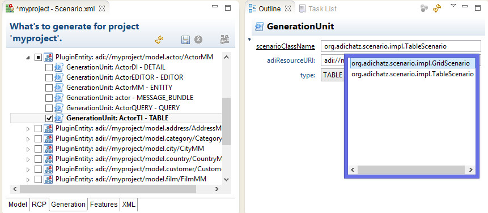Click the tree's vertical scrollbar thumb
Image resolution: width=488 pixels, height=213 pixels.
[x=226, y=121]
